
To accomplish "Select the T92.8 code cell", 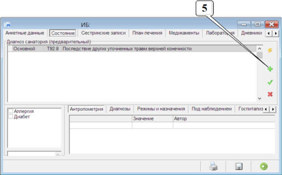I will pyautogui.click(x=53, y=49).
